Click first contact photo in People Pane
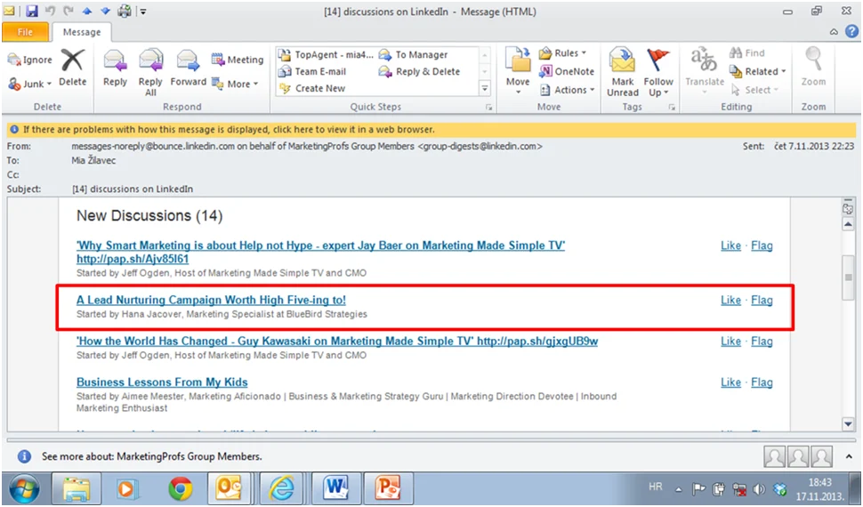Viewport: 863px width, 507px height. click(774, 456)
